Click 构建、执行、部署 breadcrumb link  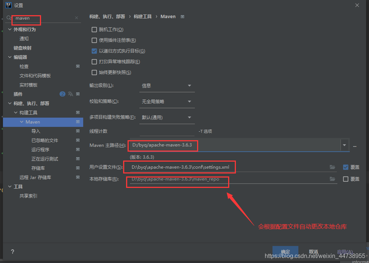point(107,17)
